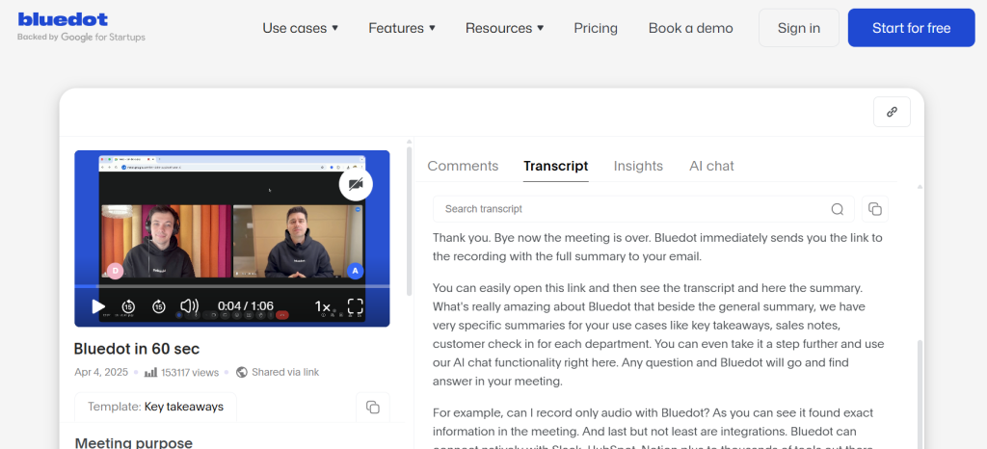Click the Start for free button
Screen dimensions: 987x449
(911, 28)
